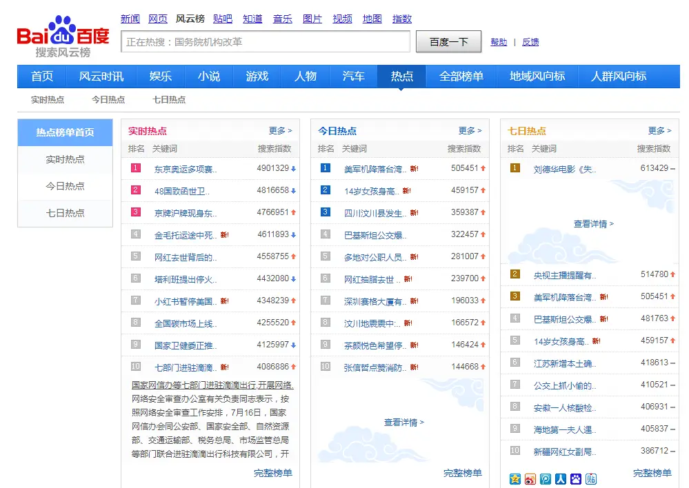Go to 贴吧 in the top links
Screen dimensions: 689x488
(223, 19)
